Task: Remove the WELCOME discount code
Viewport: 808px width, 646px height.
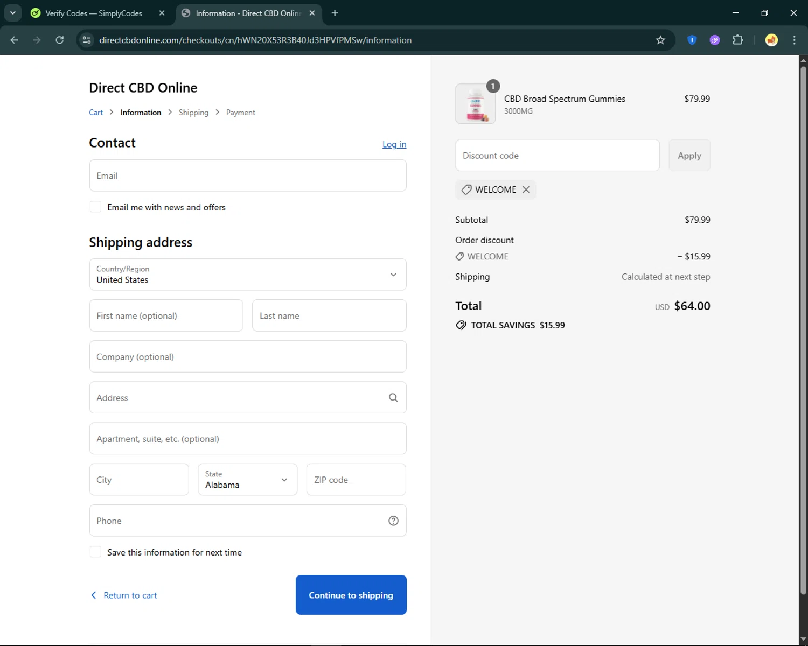Action: 526,189
